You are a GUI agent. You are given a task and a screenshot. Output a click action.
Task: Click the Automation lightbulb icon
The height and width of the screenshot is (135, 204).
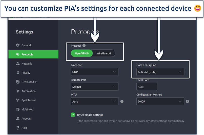(x=18, y=91)
